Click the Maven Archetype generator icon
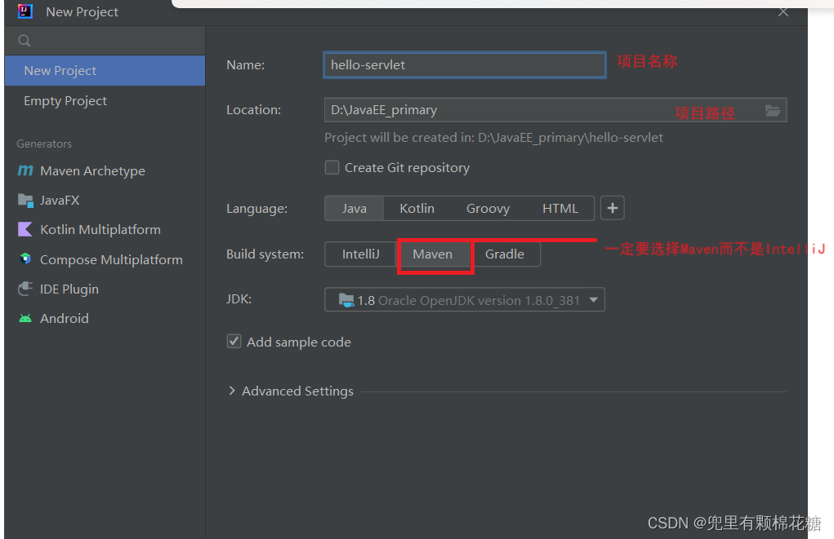Viewport: 834px width, 539px height. pos(25,170)
